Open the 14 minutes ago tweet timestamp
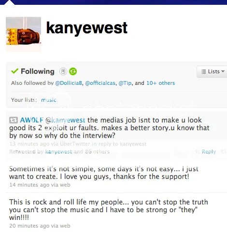 (x=29, y=185)
